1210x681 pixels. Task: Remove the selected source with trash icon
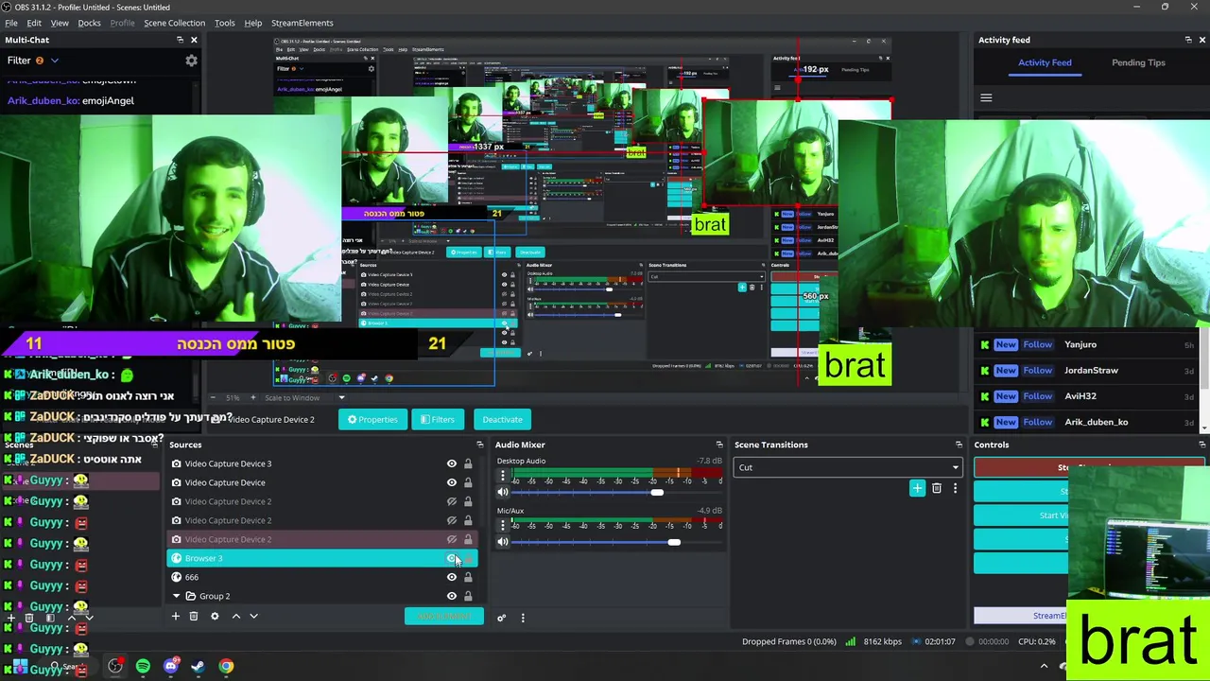194,617
